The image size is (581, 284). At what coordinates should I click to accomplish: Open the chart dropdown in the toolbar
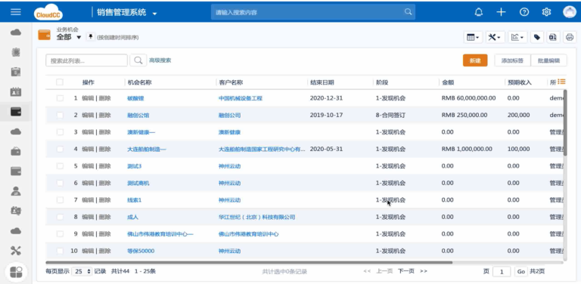(517, 37)
